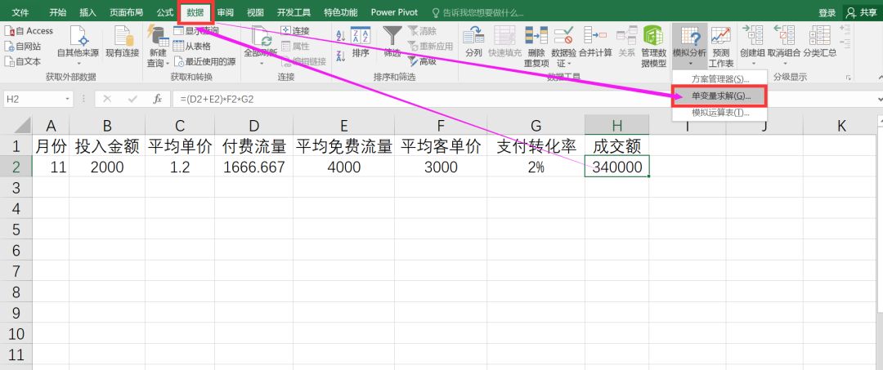883x370 pixels.
Task: Sort descending with the Z-to-A icon
Action: pos(340,56)
